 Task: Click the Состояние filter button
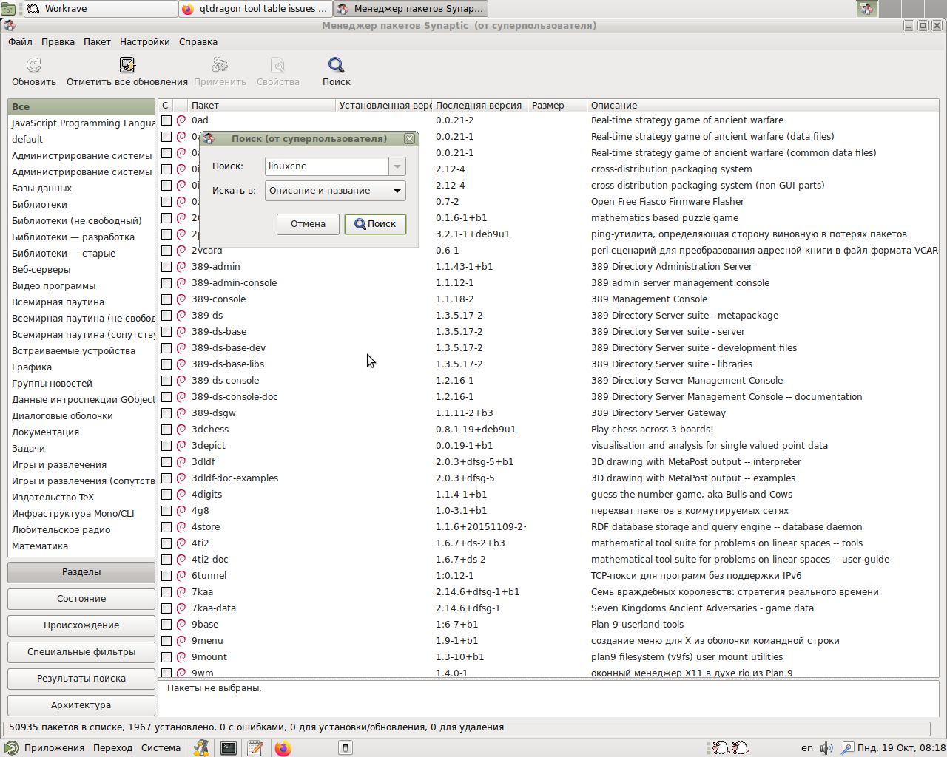pos(81,599)
